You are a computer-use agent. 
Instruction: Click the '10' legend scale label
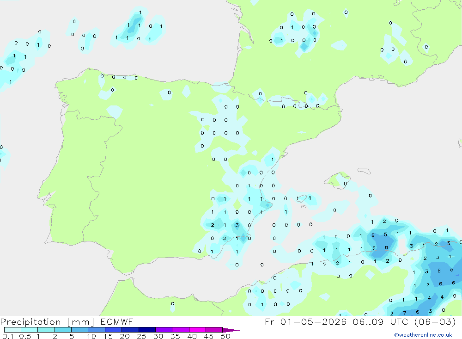tap(91, 336)
